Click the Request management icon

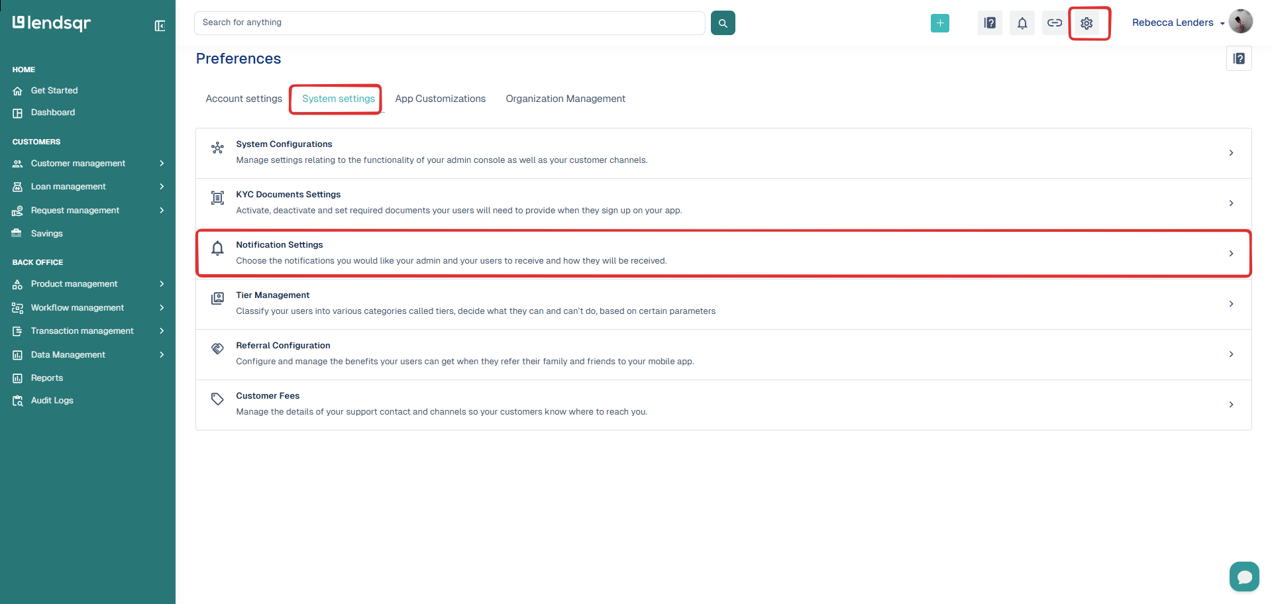(x=18, y=211)
